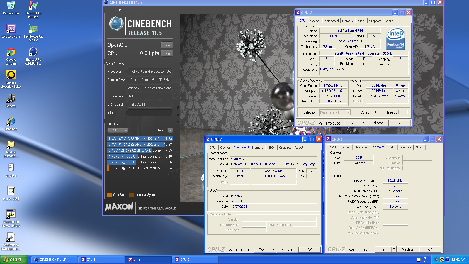This screenshot has height=264, width=469.
Task: Click OK in Mainboard CPU-Z window
Action: tap(310, 250)
